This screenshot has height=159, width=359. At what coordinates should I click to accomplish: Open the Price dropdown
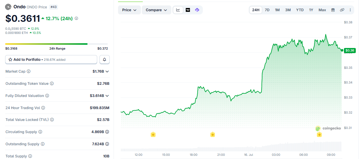[129, 10]
